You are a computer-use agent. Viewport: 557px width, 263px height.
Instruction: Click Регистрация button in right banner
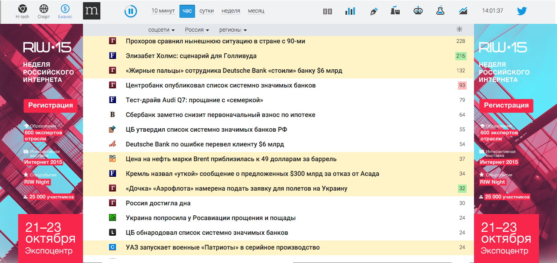click(x=506, y=105)
